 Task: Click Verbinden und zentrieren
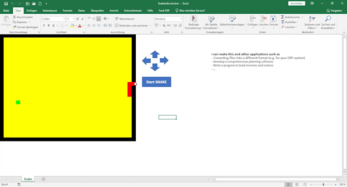tap(132, 26)
